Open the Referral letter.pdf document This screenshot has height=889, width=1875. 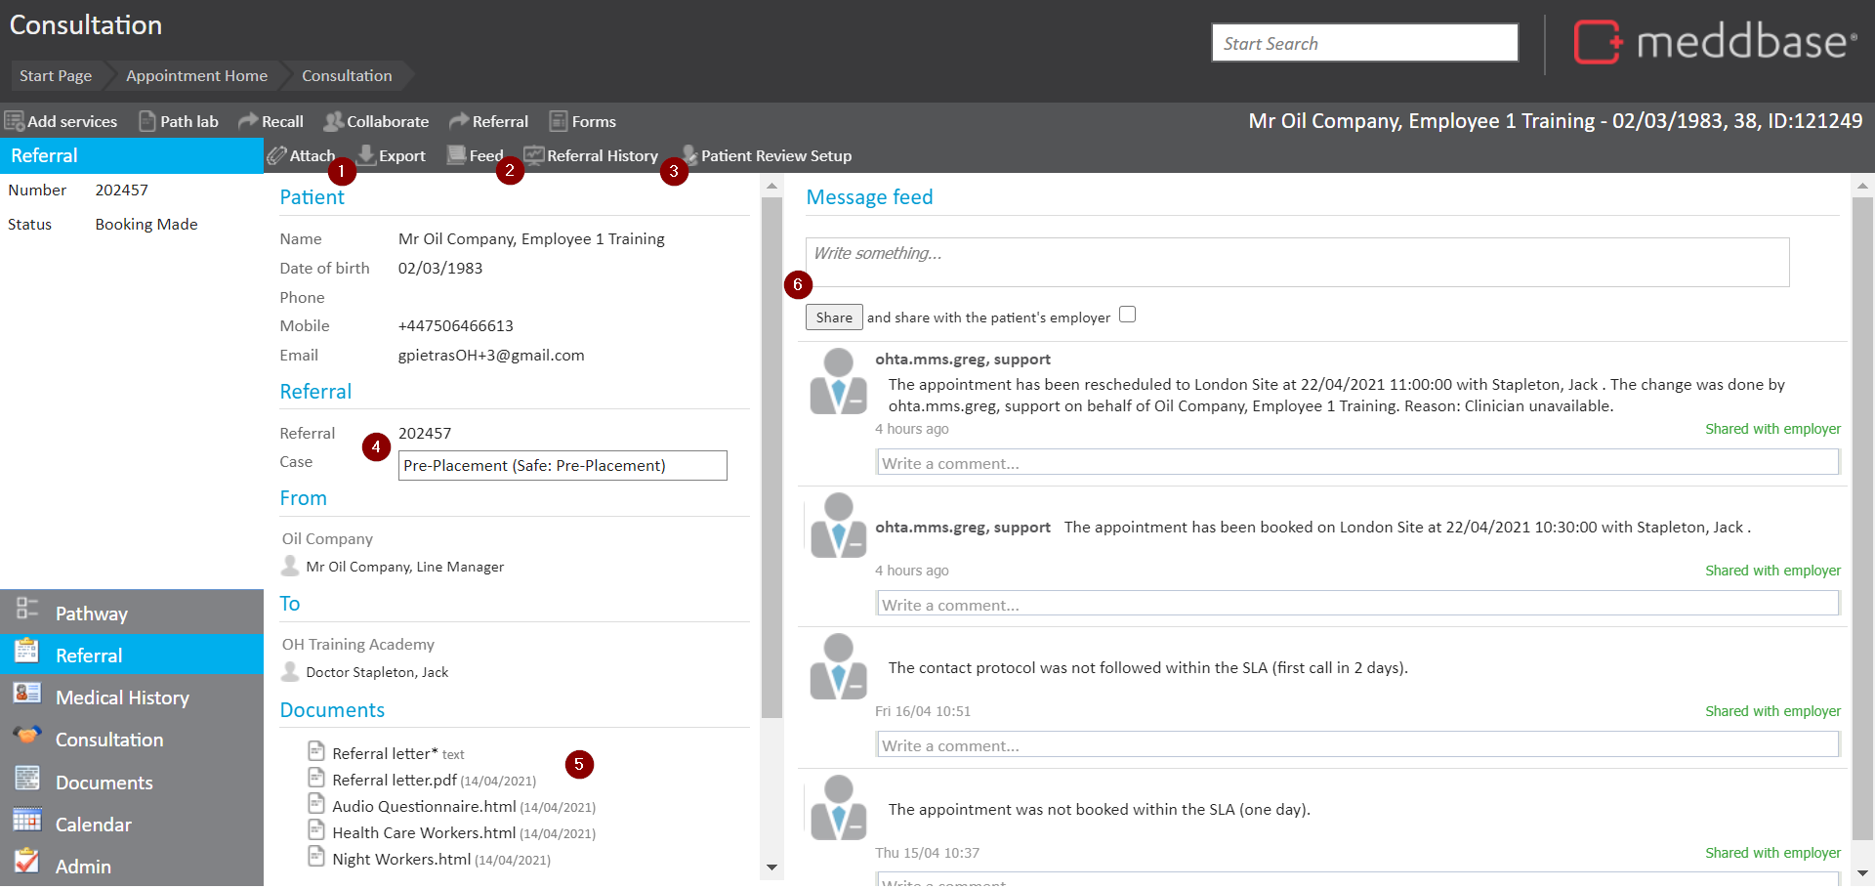[x=394, y=780]
